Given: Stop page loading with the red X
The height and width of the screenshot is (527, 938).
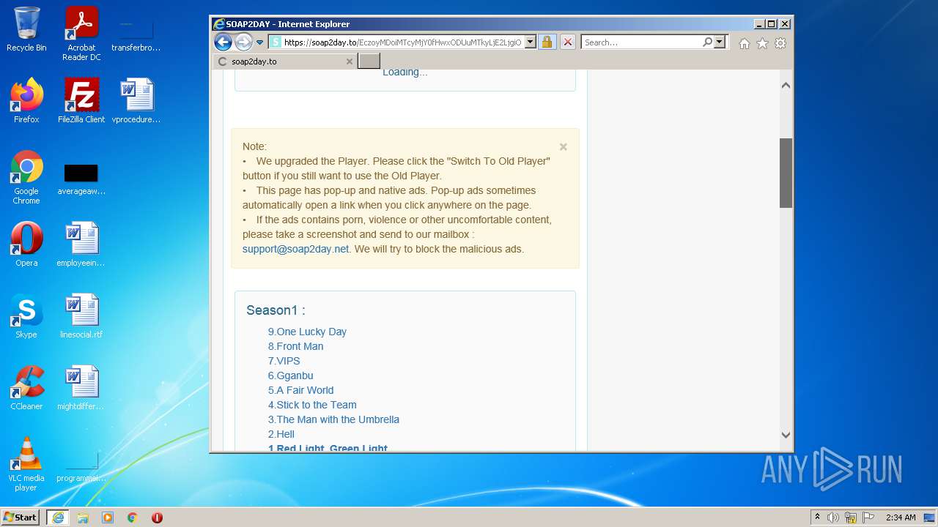Looking at the screenshot, I should coord(567,42).
